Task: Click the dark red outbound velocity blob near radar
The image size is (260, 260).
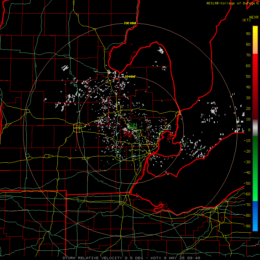Action: (x=128, y=134)
